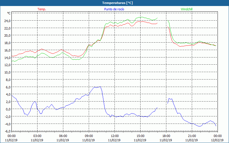This screenshot has width=229, height=143.
Task: Click the 0,0 y-axis value
Action: (x=8, y=109)
